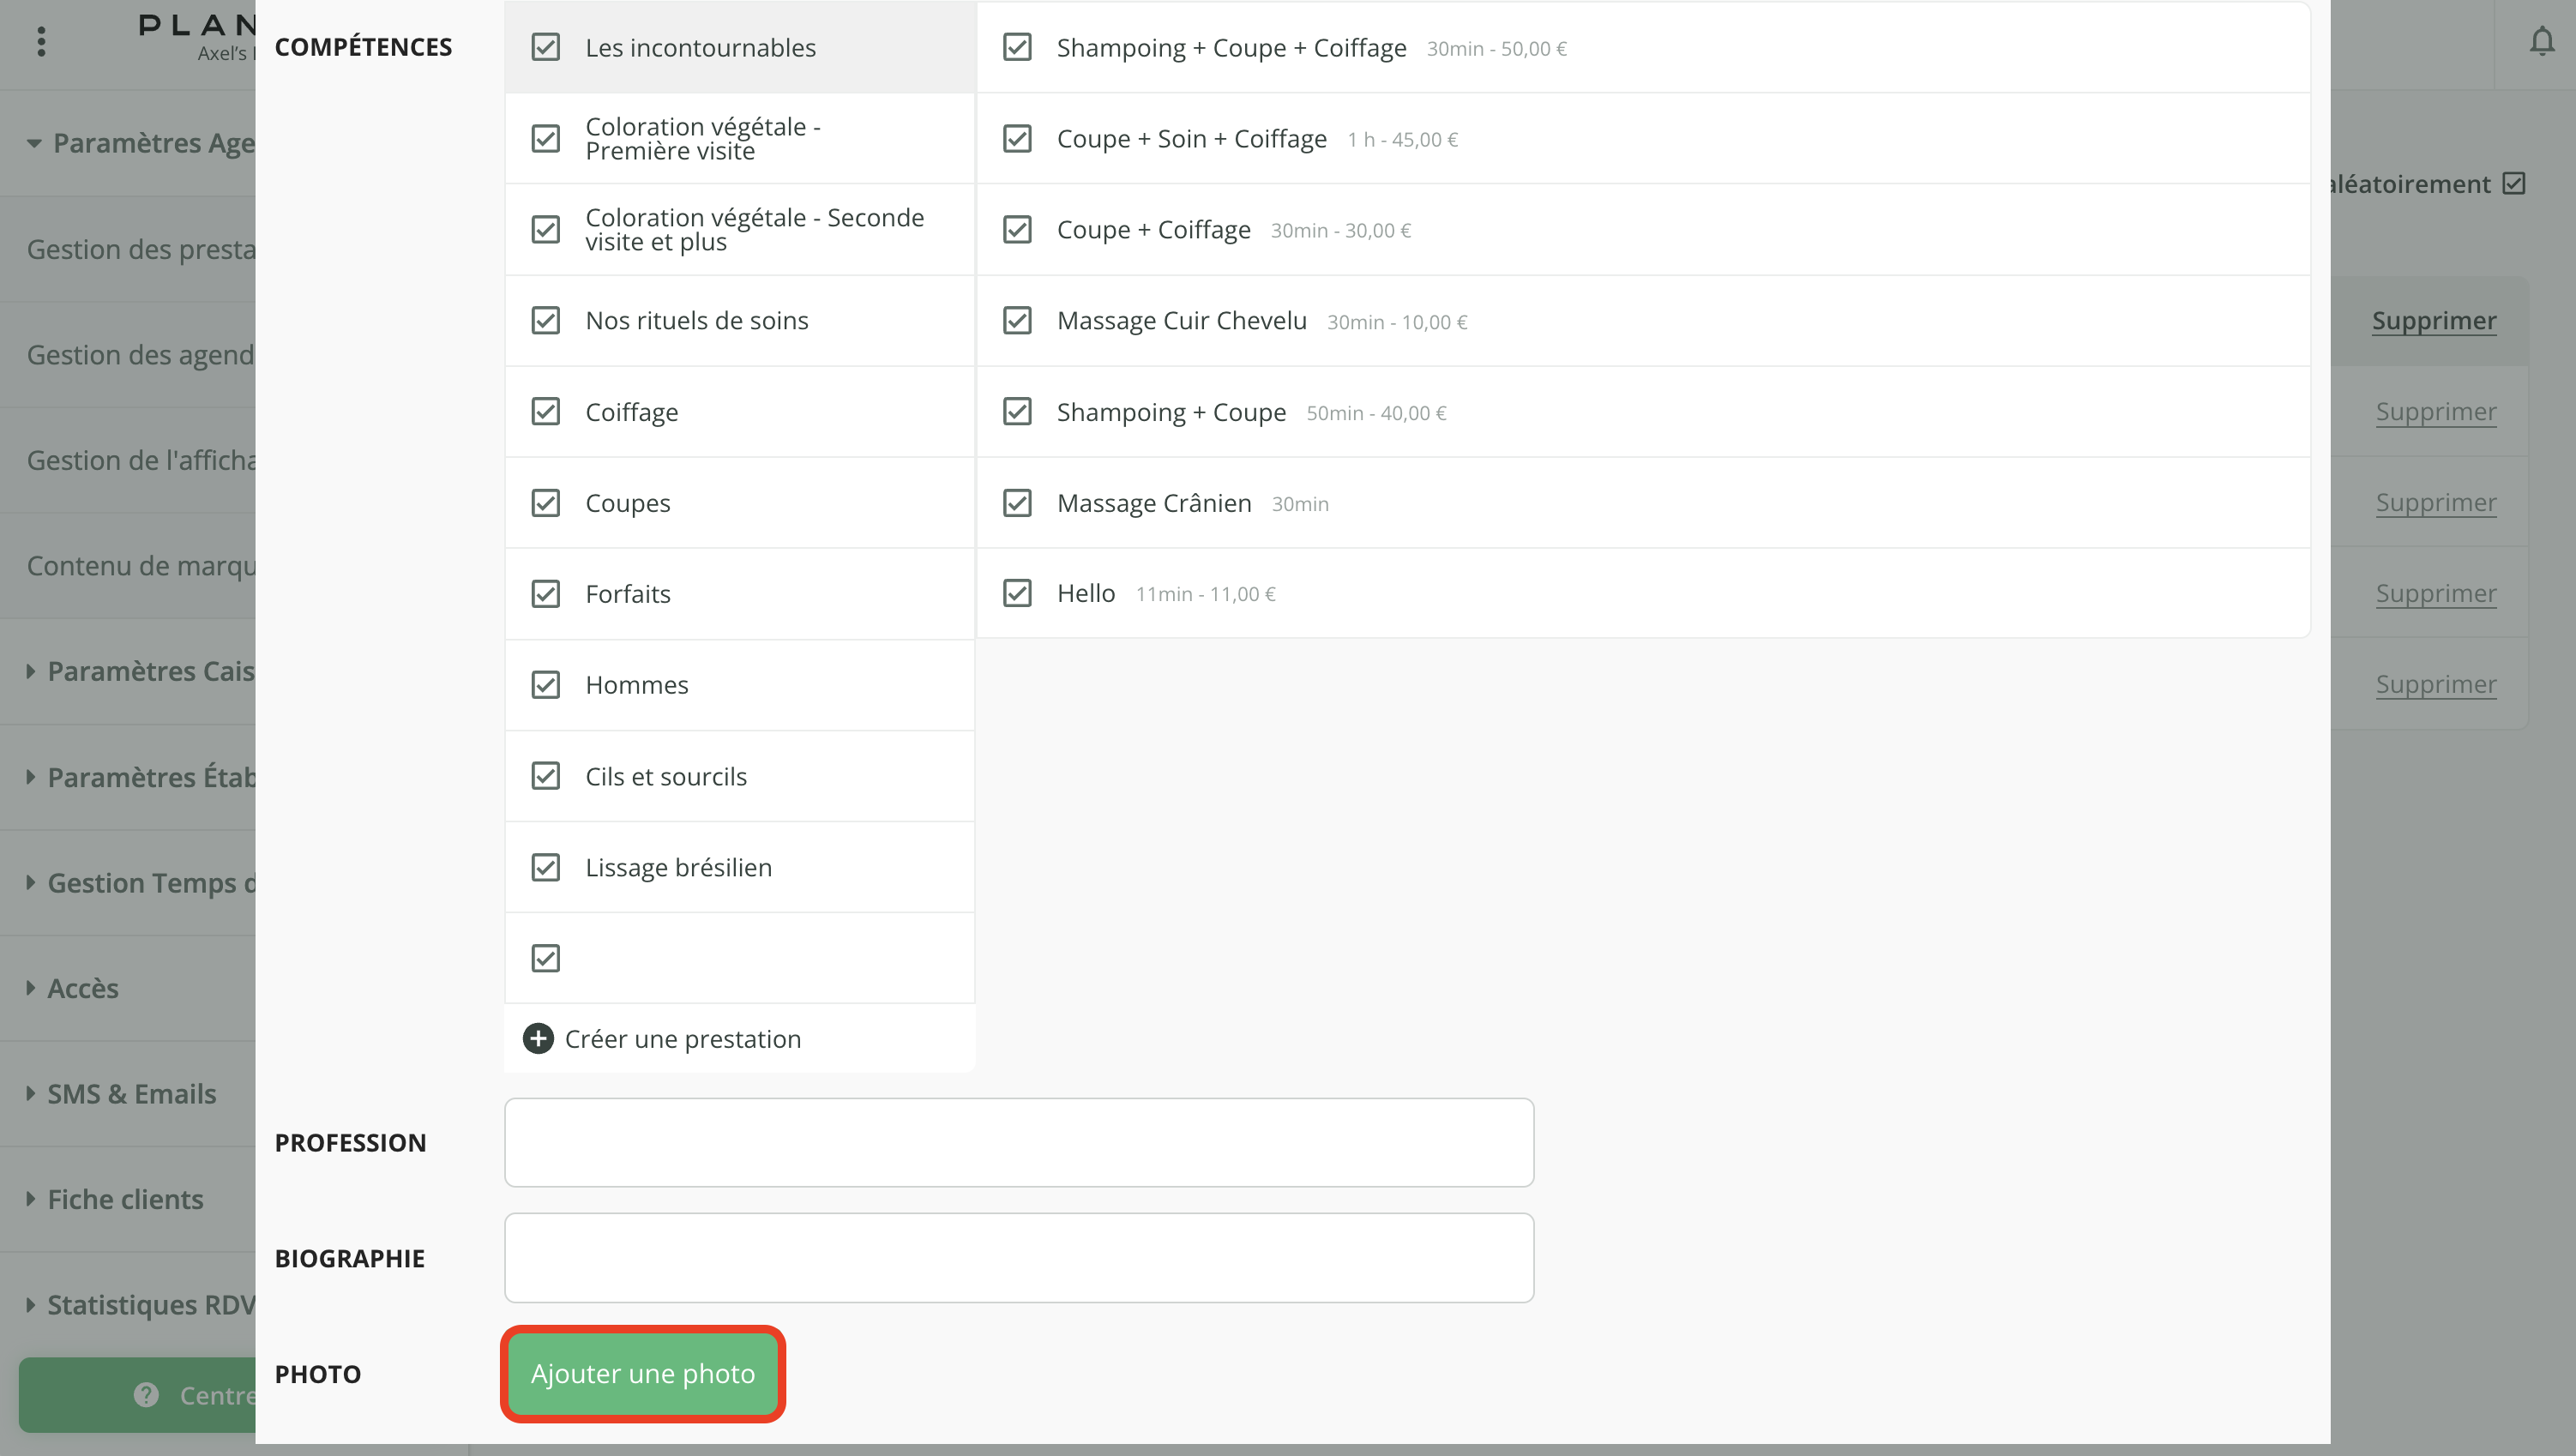Click the plus icon for Créer une prestation
The height and width of the screenshot is (1456, 2576).
tap(538, 1039)
